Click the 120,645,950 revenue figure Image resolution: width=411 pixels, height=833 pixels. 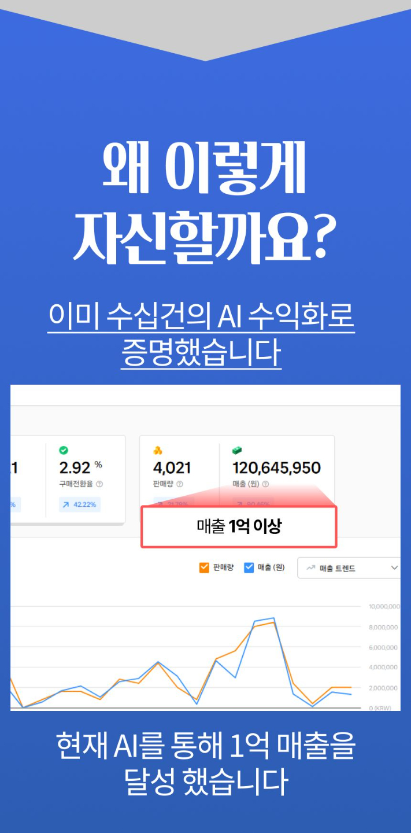276,468
